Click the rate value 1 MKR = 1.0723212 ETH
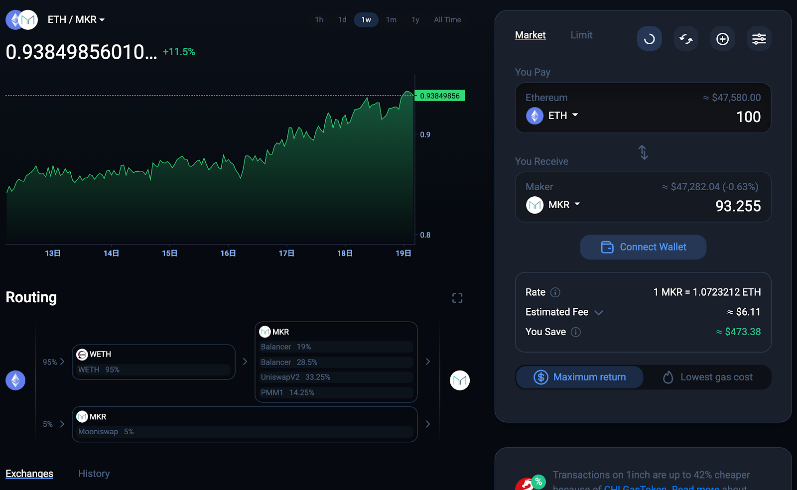This screenshot has width=797, height=490. coord(707,292)
